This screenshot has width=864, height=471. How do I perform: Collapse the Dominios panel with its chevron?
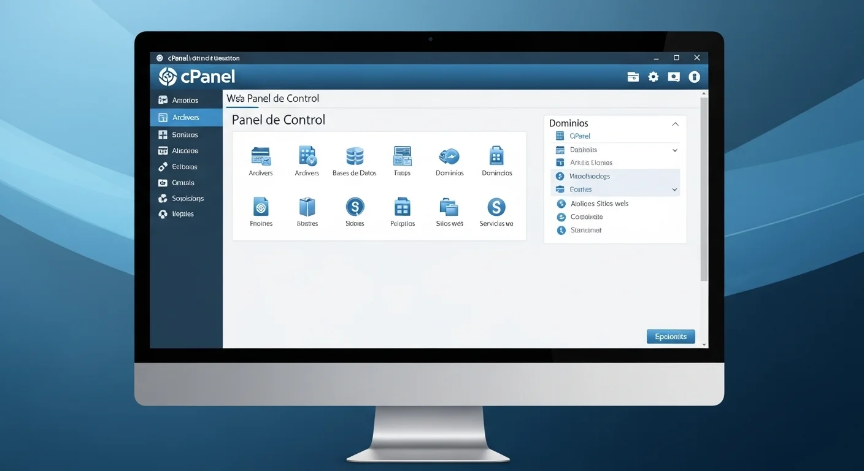pyautogui.click(x=675, y=124)
